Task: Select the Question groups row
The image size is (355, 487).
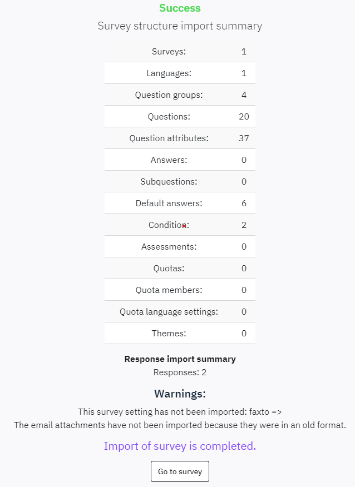Action: coord(180,95)
